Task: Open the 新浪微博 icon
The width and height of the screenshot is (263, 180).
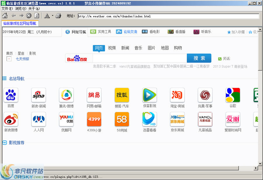Action: coord(11,119)
